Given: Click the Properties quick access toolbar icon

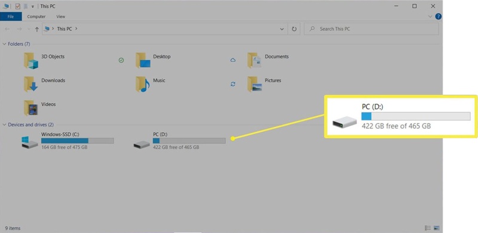Looking at the screenshot, I should point(18,7).
